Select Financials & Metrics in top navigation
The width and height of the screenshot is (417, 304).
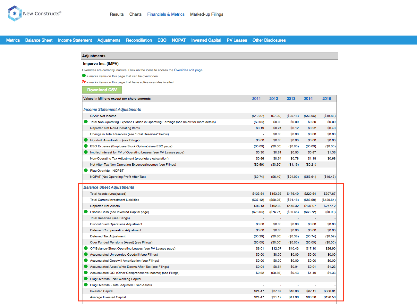pos(166,14)
